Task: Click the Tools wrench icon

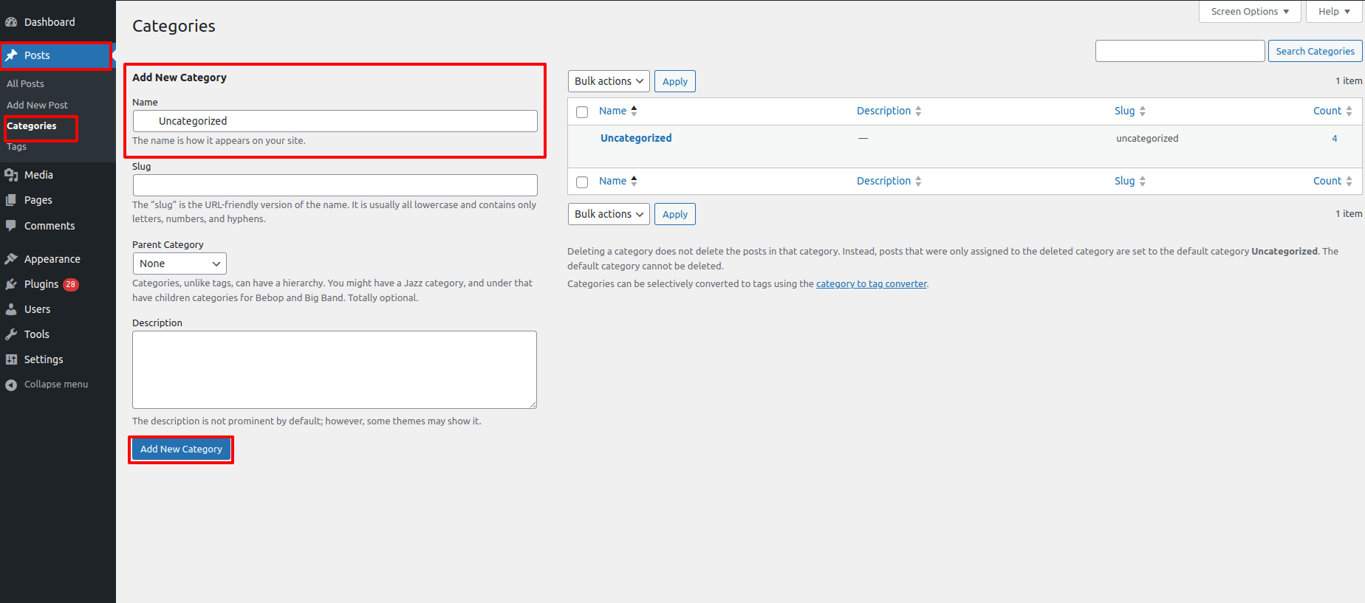Action: pyautogui.click(x=11, y=334)
